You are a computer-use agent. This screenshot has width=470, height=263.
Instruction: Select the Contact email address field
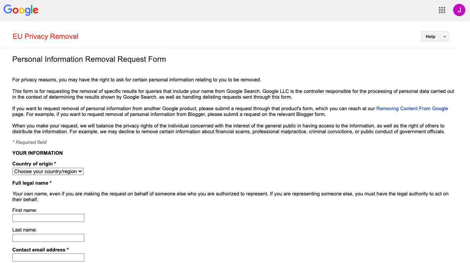tap(48, 258)
